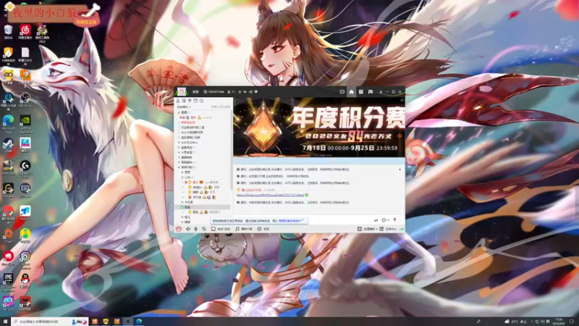Click the location pin icon above channel list
This screenshot has width=579, height=326.
tap(190, 101)
